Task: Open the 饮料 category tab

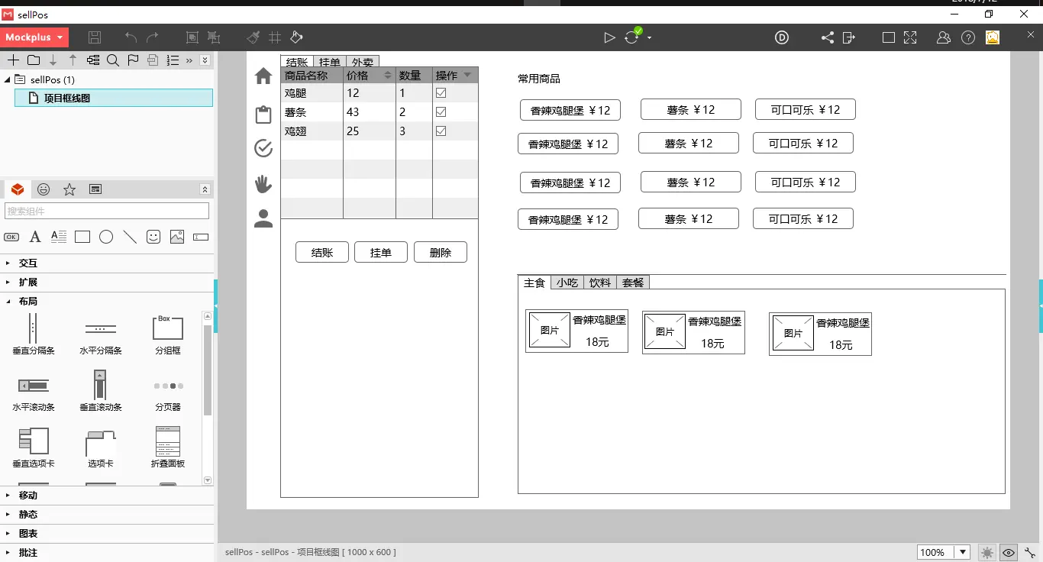Action: tap(600, 283)
